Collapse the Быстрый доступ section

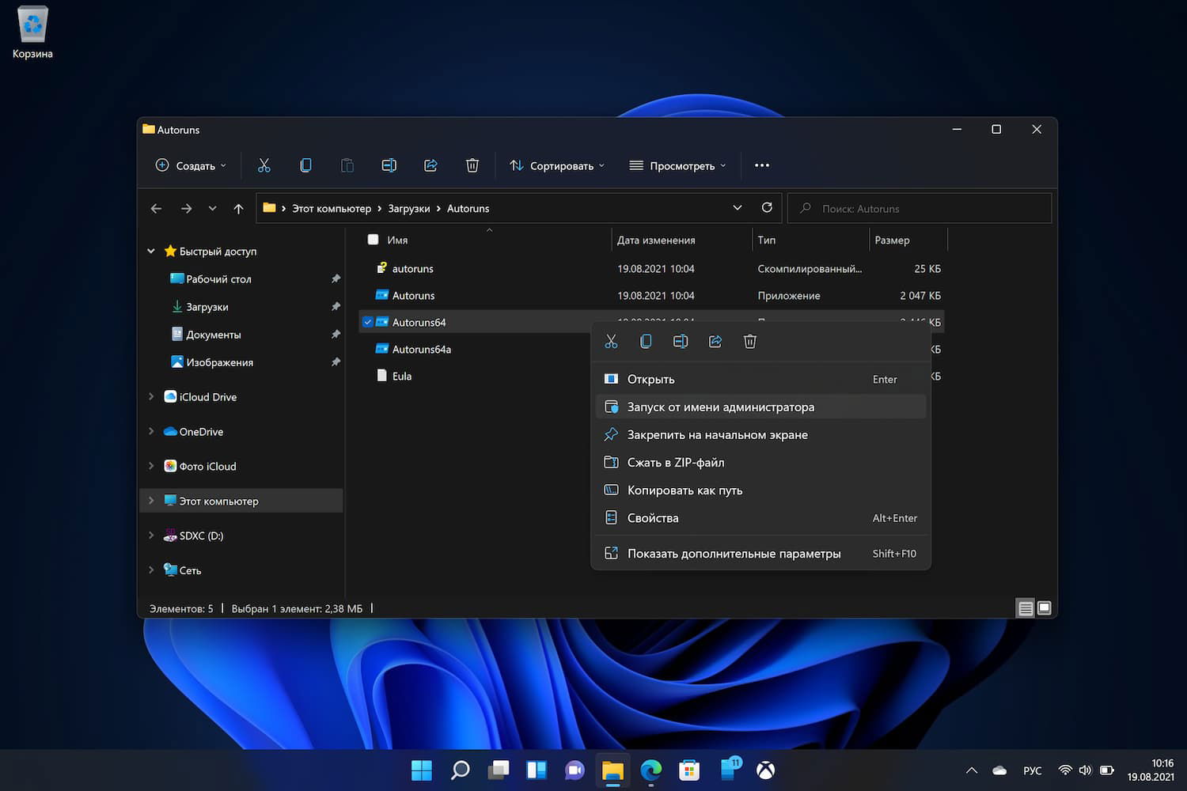[151, 252]
